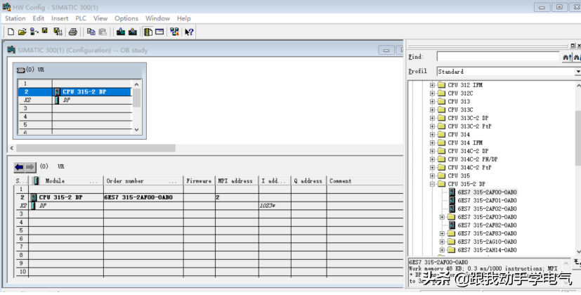Expand the CPU 314C-2 PN/DP folder
This screenshot has height=295, width=581.
tap(432, 159)
